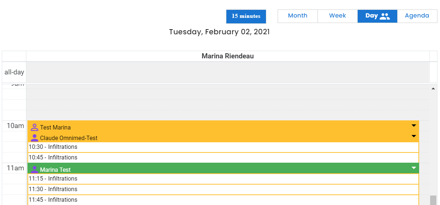Click the person icon beside Marina Test

point(34,170)
